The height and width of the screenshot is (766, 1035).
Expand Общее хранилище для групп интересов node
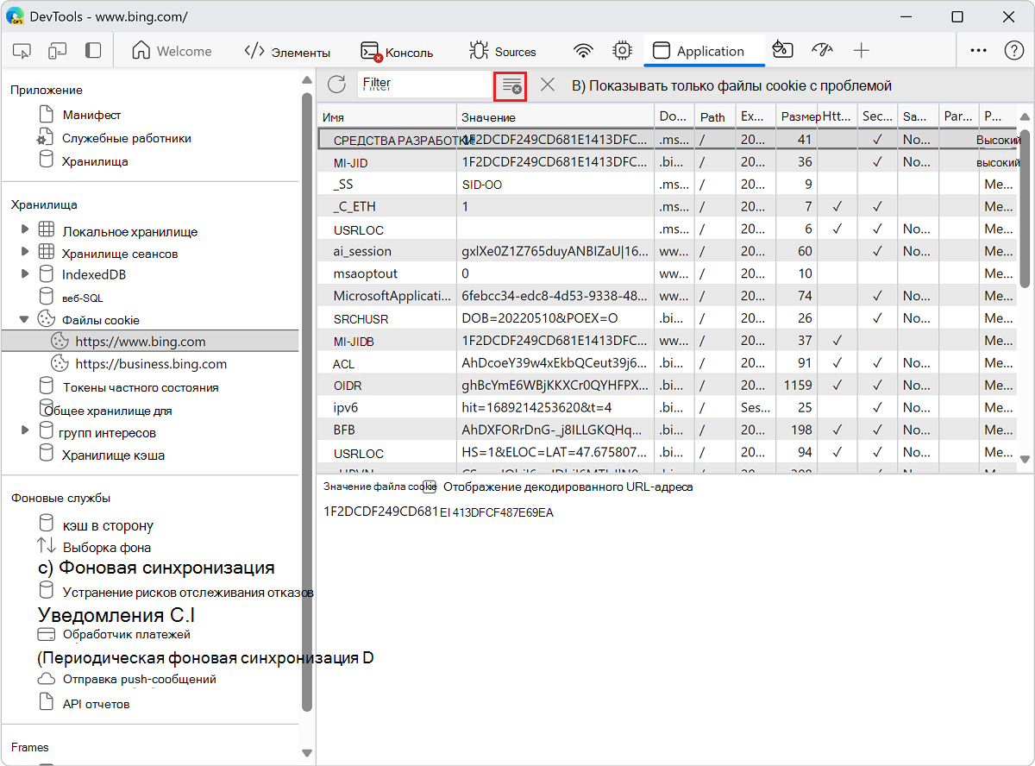tap(24, 429)
